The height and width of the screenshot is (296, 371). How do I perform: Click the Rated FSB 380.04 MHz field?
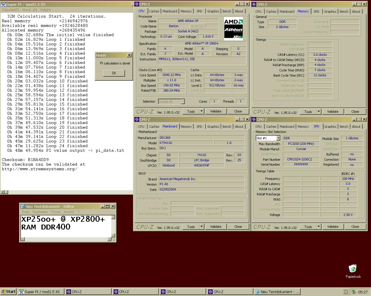pyautogui.click(x=171, y=90)
